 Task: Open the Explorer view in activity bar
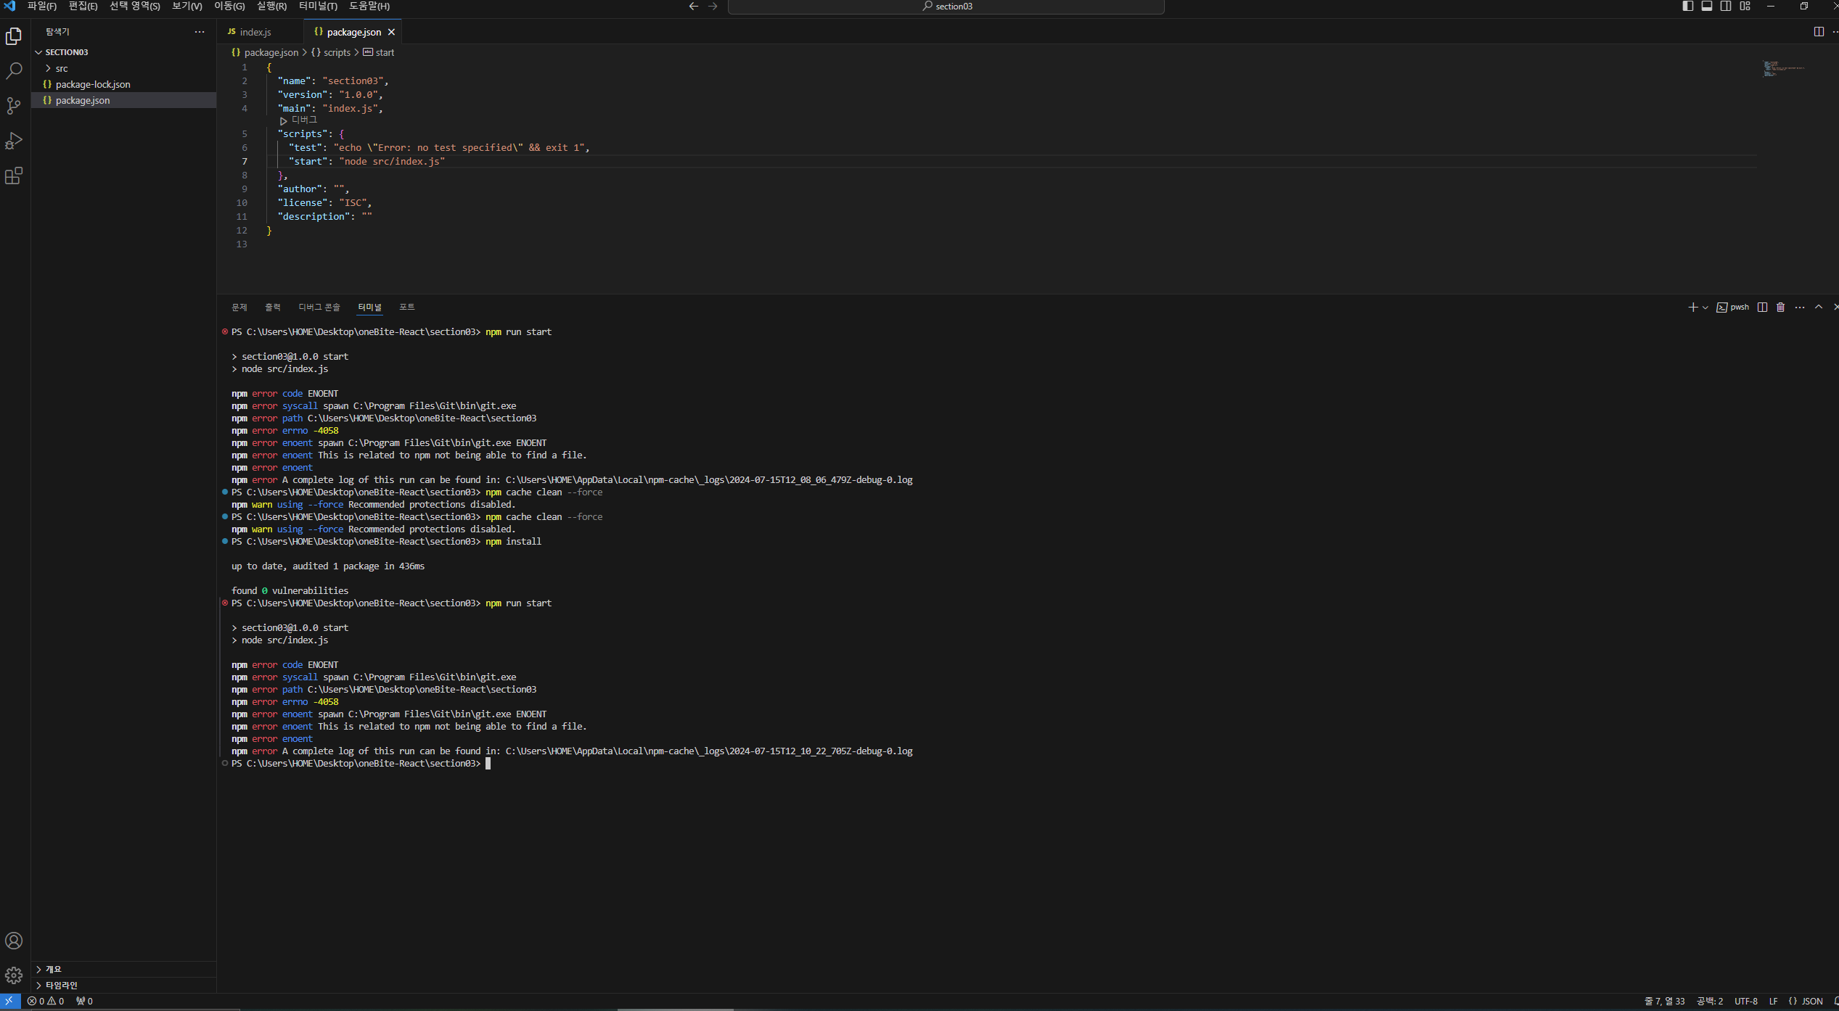[14, 36]
